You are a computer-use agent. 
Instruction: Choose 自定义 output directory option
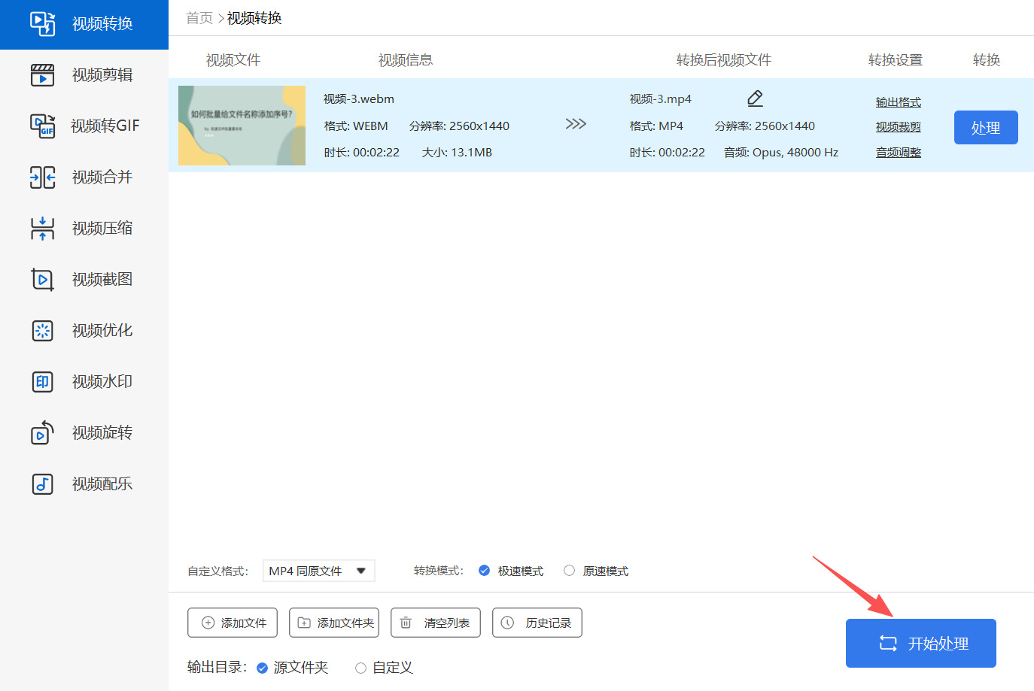[361, 668]
